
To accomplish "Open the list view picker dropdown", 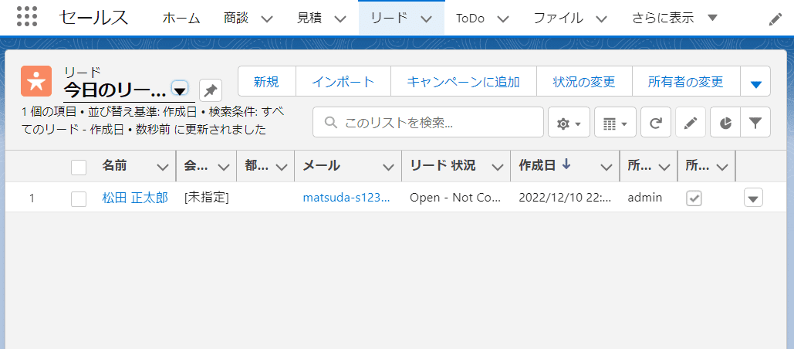I will (181, 90).
